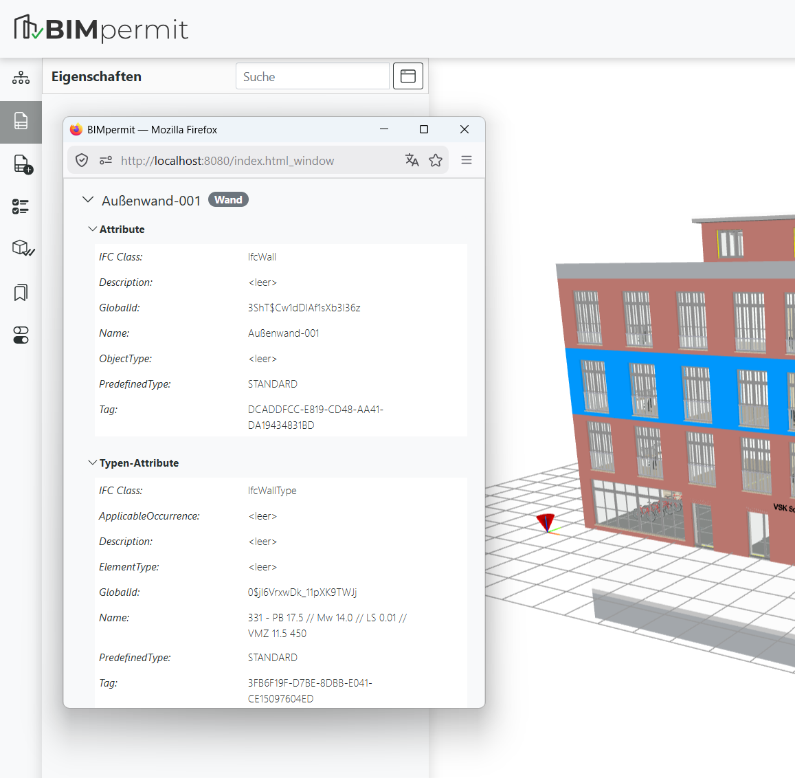Click the ElementType label
This screenshot has height=778, width=795.
tap(128, 567)
